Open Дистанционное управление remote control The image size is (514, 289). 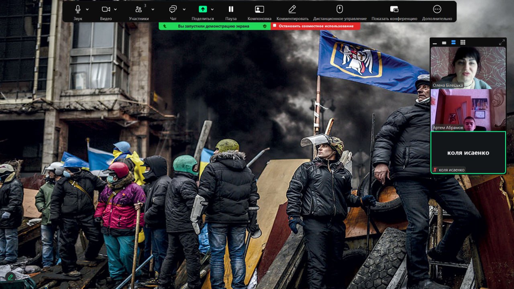[x=340, y=9]
